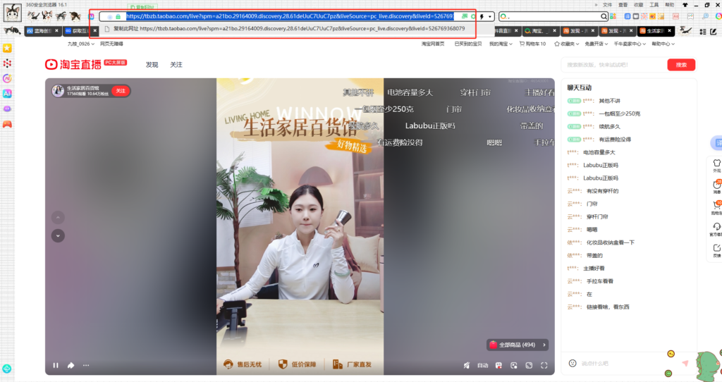The width and height of the screenshot is (722, 382).
Task: Enter fullscreen mode for the video
Action: 544,365
